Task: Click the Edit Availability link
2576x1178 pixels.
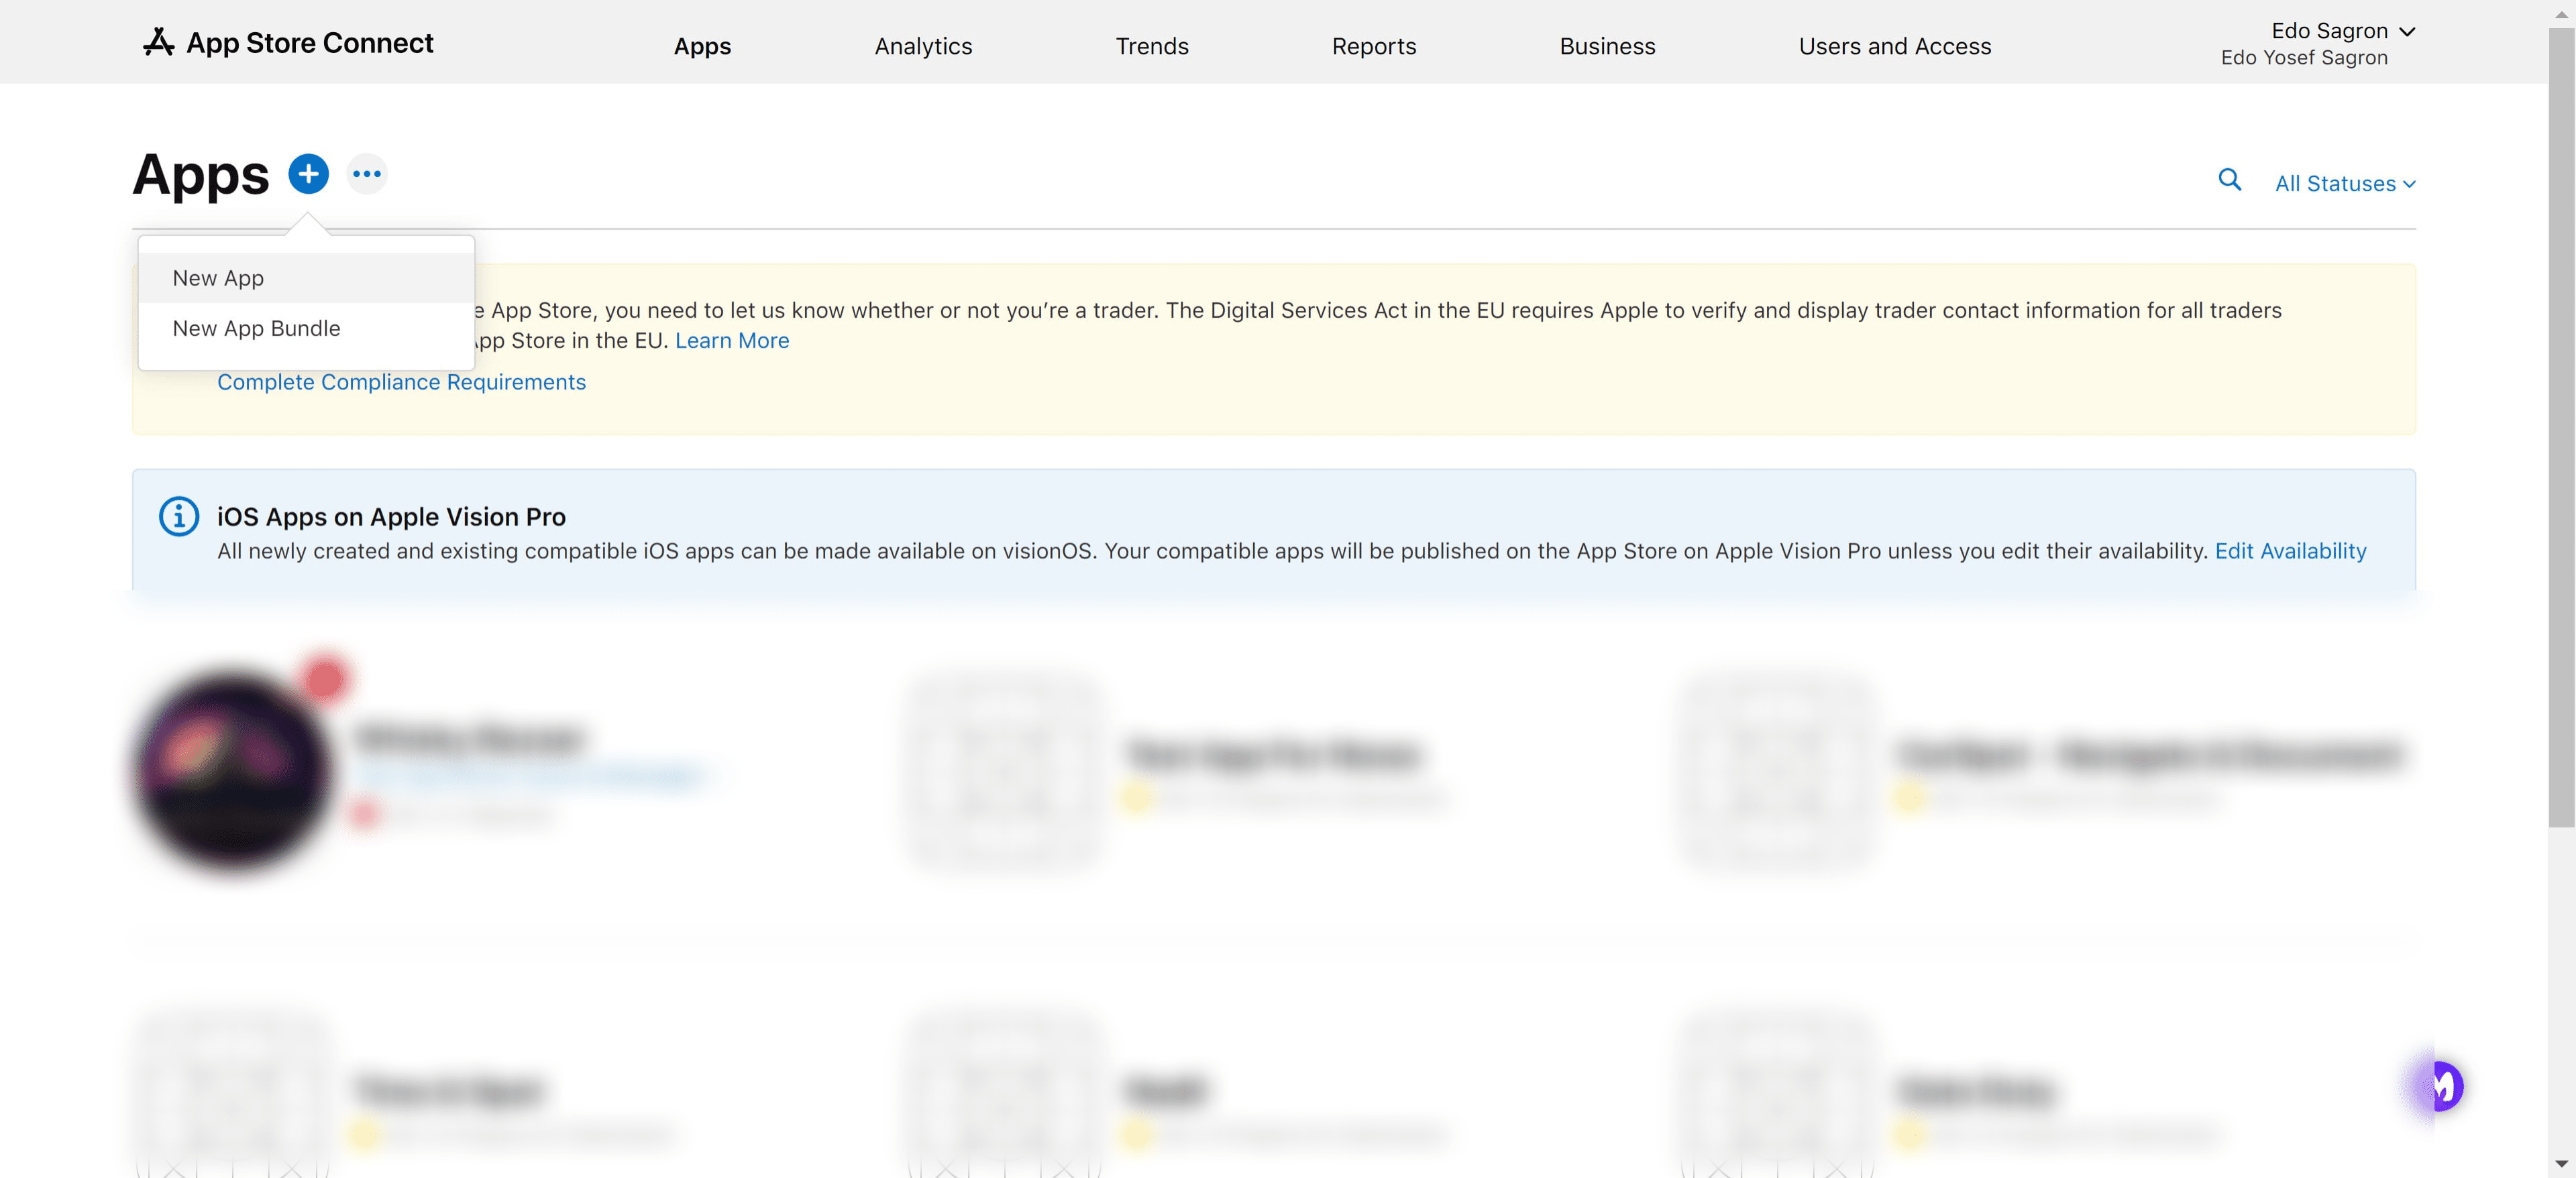Action: 2290,552
